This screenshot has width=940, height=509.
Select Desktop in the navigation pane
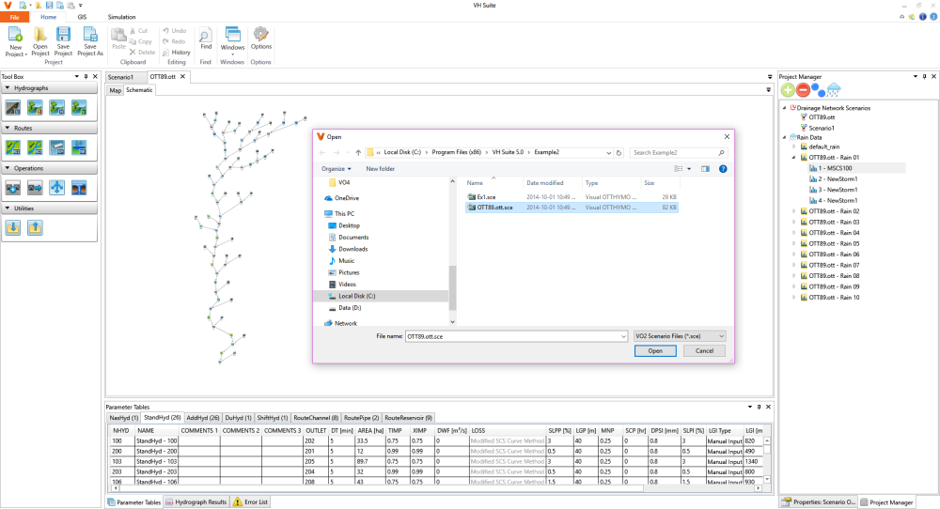[x=349, y=225]
